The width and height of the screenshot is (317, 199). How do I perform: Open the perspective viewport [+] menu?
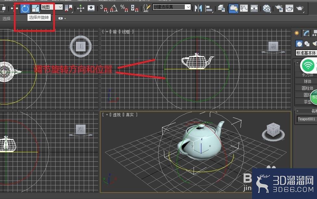click(x=107, y=115)
